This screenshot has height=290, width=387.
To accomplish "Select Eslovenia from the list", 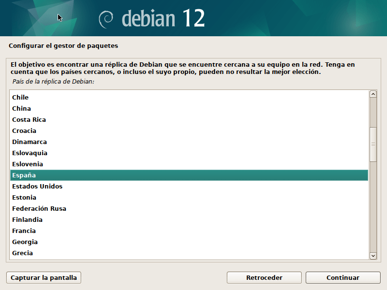I will [189, 164].
